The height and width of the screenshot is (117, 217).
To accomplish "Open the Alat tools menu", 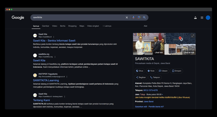I will (145, 26).
